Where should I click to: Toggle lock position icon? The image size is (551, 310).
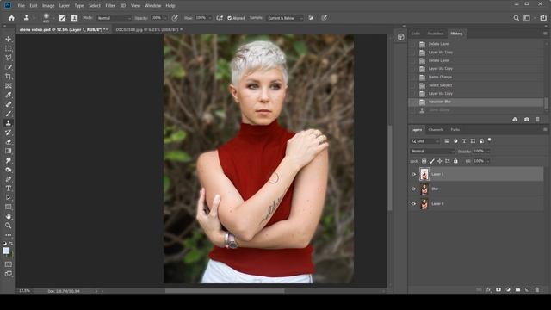pyautogui.click(x=440, y=161)
